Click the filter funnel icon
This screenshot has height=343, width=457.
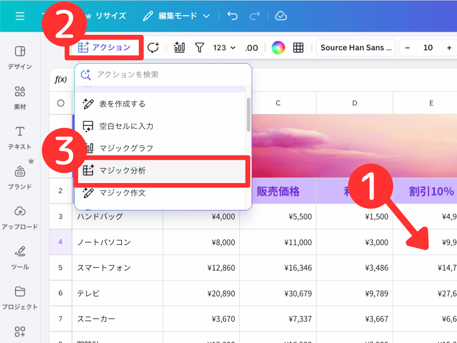(199, 48)
